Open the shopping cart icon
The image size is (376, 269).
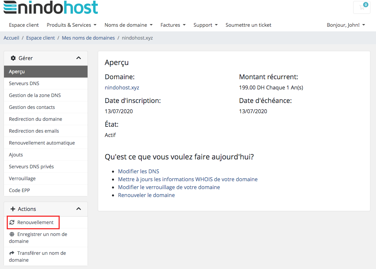pos(361,7)
